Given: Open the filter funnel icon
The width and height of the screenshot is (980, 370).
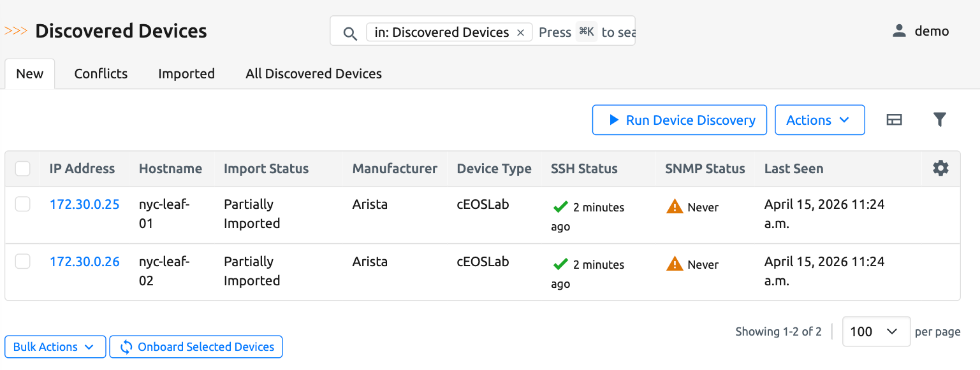Looking at the screenshot, I should [939, 120].
